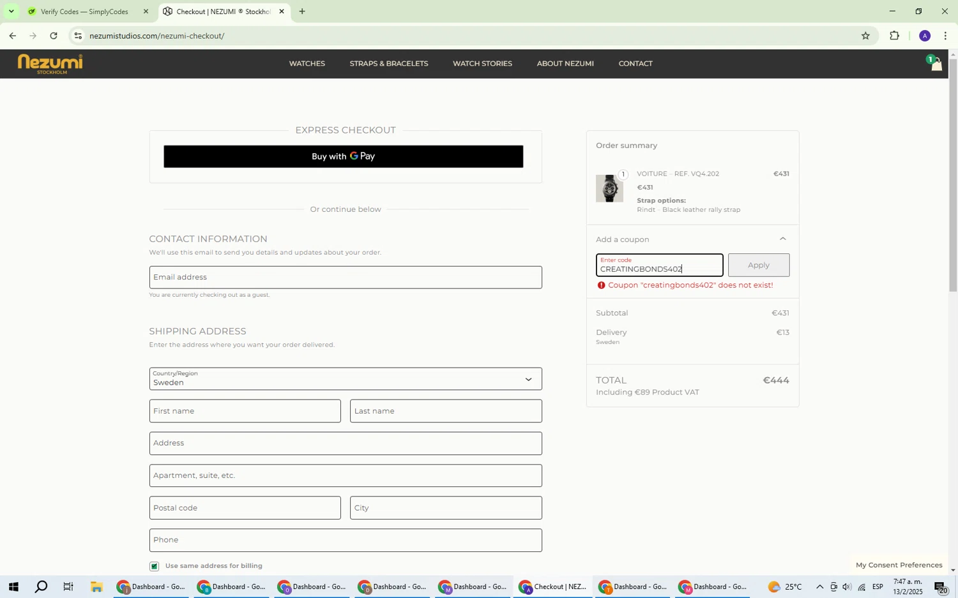Collapse the Add a coupon section

point(782,239)
